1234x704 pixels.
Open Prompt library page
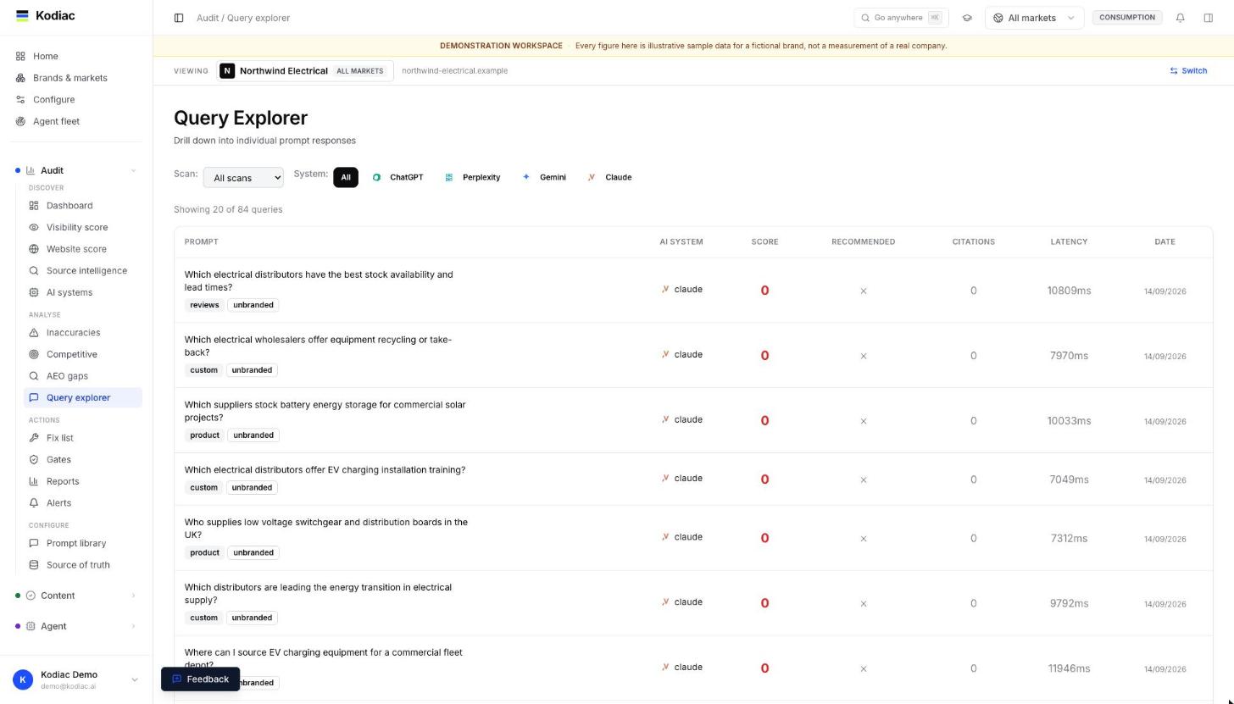[x=83, y=543]
